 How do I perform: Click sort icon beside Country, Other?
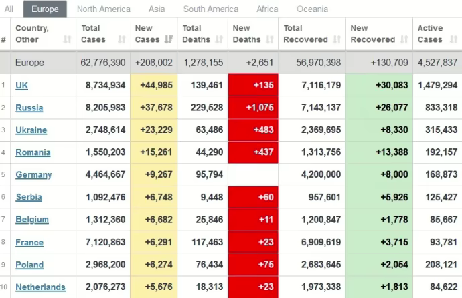[67, 40]
